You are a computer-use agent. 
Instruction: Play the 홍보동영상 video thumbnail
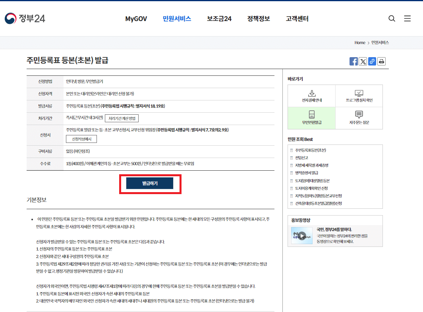click(301, 236)
